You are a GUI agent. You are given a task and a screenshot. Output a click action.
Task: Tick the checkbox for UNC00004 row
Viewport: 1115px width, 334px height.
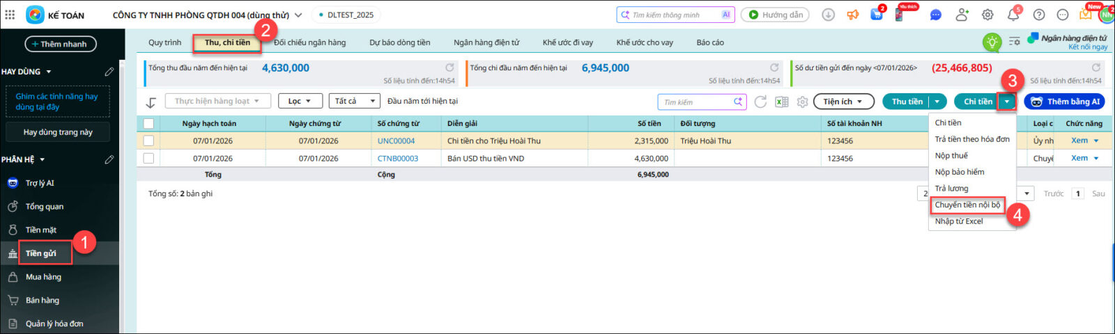[148, 141]
